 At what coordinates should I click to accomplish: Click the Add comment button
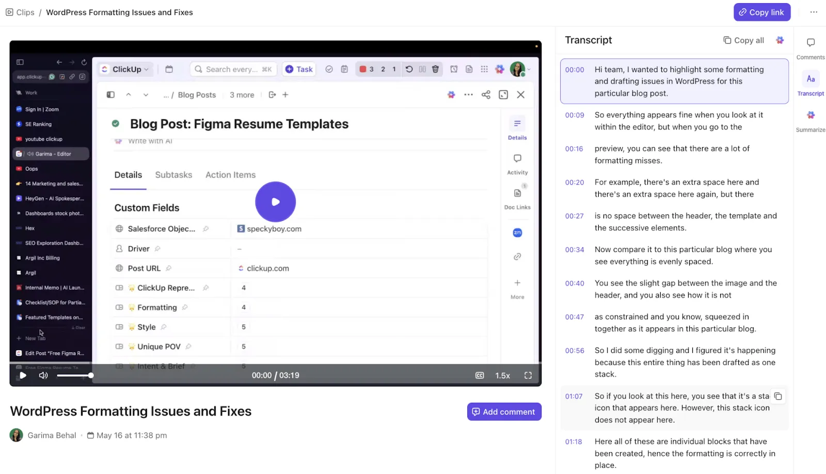504,412
